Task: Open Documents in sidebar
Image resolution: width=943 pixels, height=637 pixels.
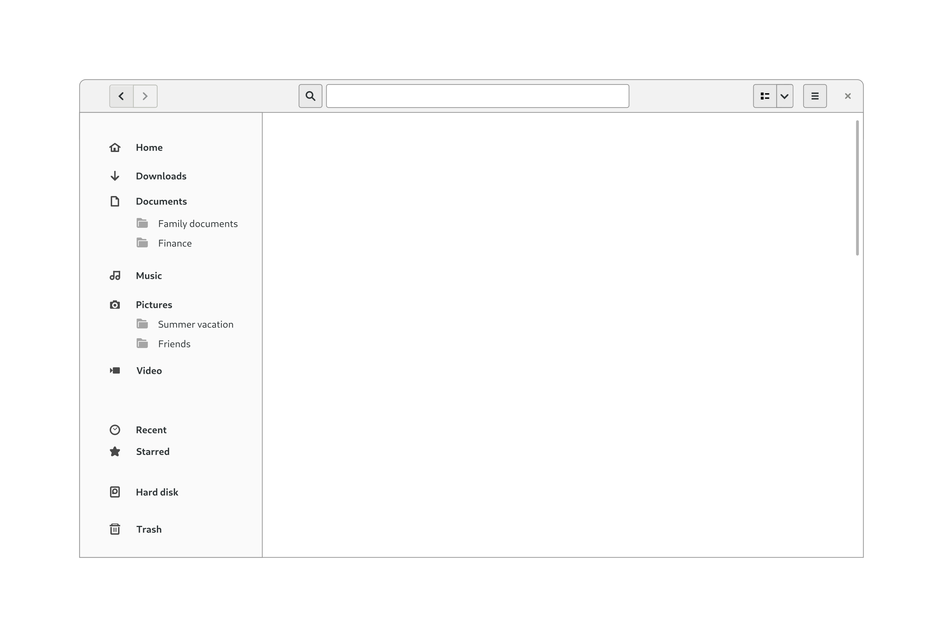Action: [x=161, y=201]
